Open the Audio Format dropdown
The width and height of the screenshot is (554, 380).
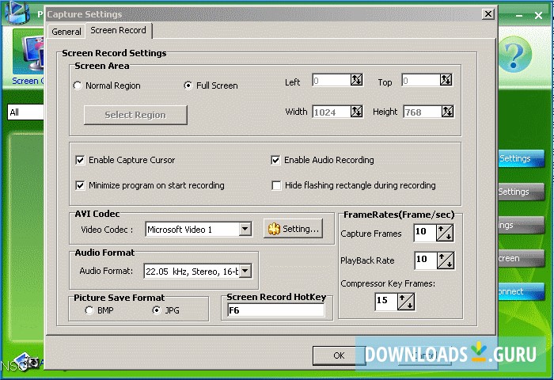click(245, 271)
